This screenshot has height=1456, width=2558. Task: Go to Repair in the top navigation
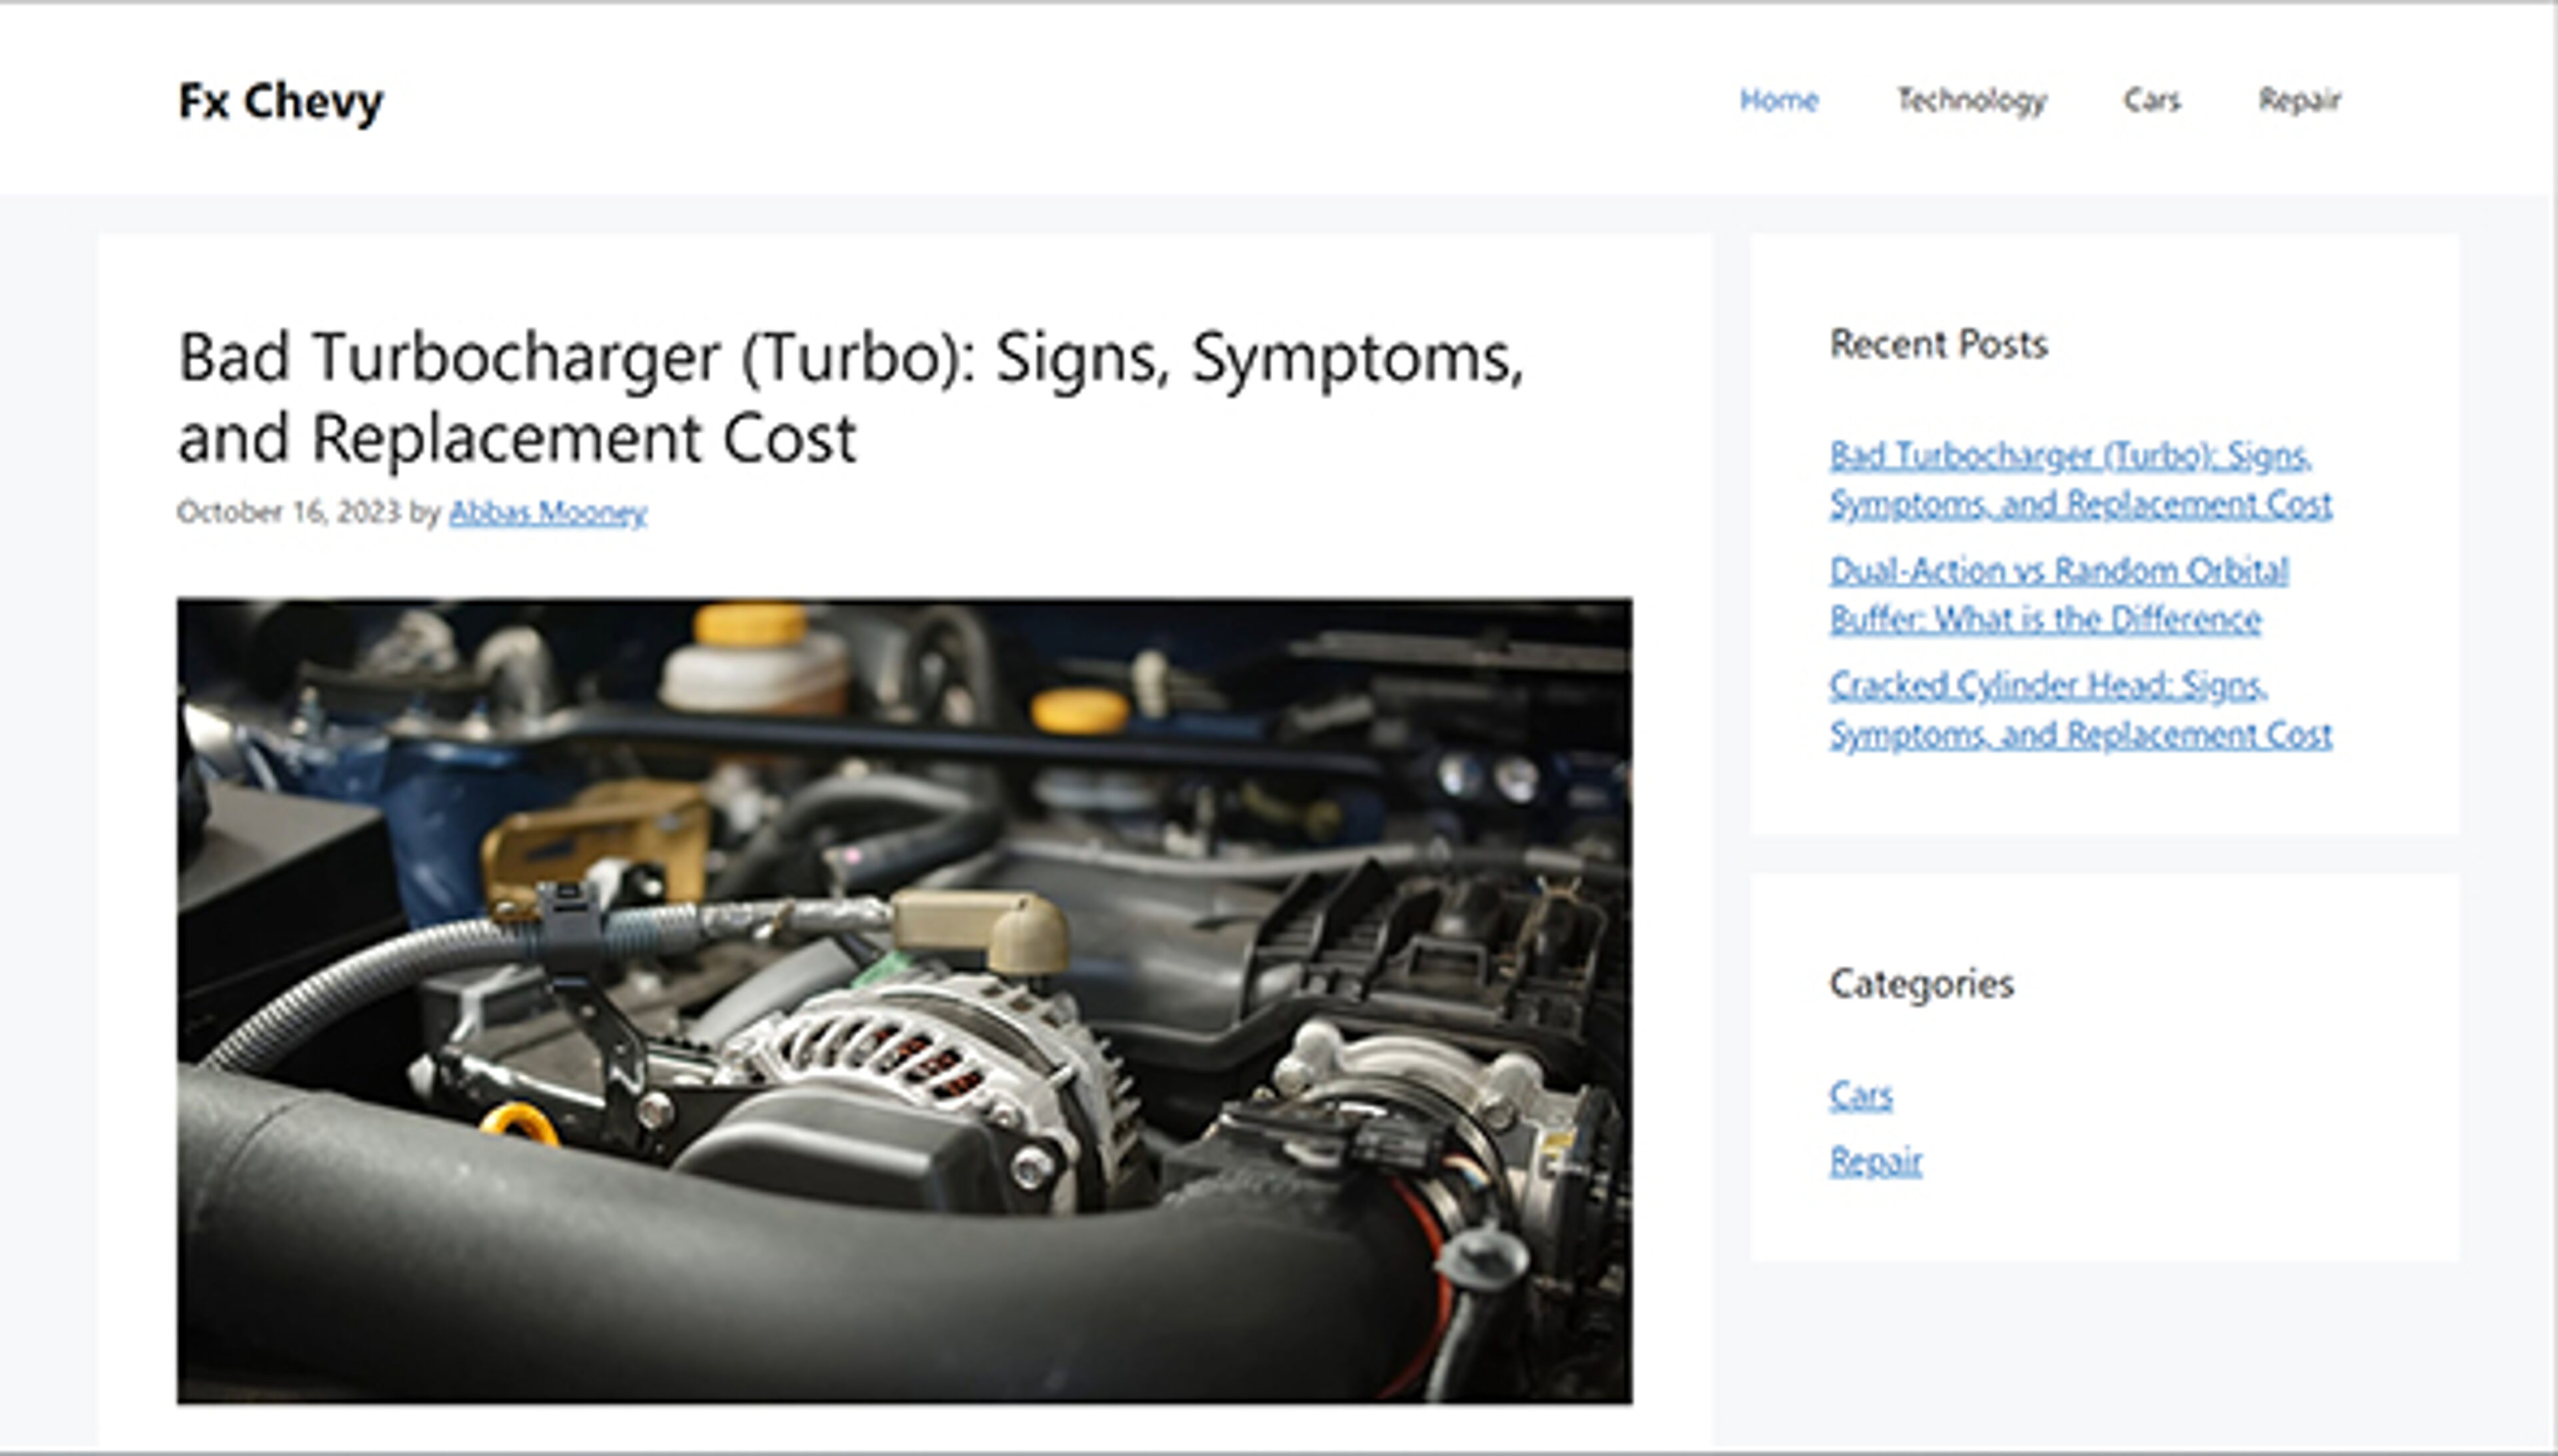(x=2299, y=100)
